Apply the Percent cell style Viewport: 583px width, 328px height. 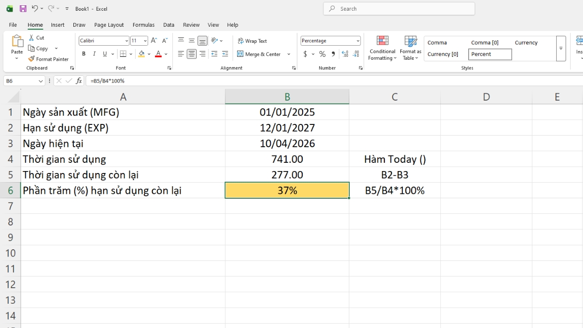tap(490, 54)
